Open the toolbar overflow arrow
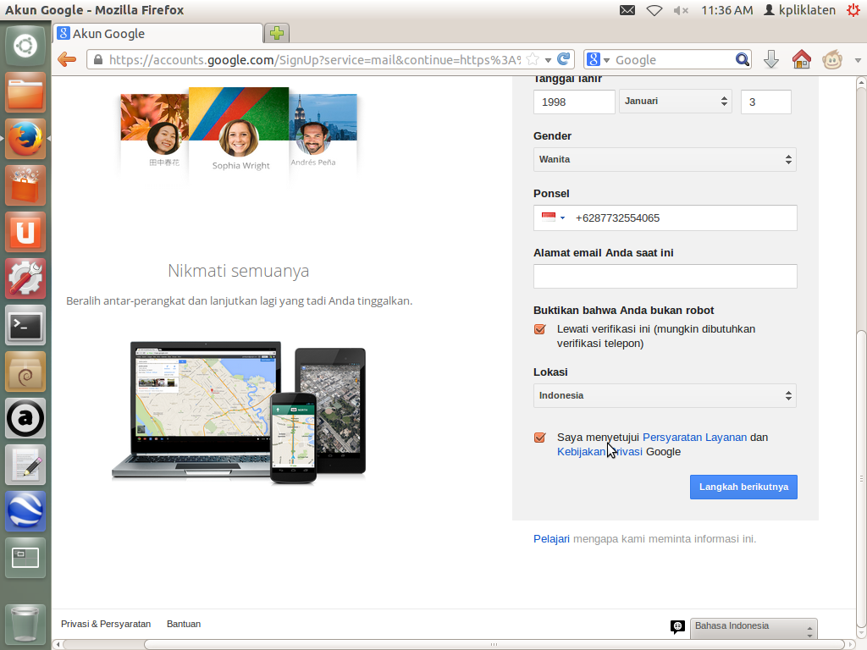 tap(858, 60)
